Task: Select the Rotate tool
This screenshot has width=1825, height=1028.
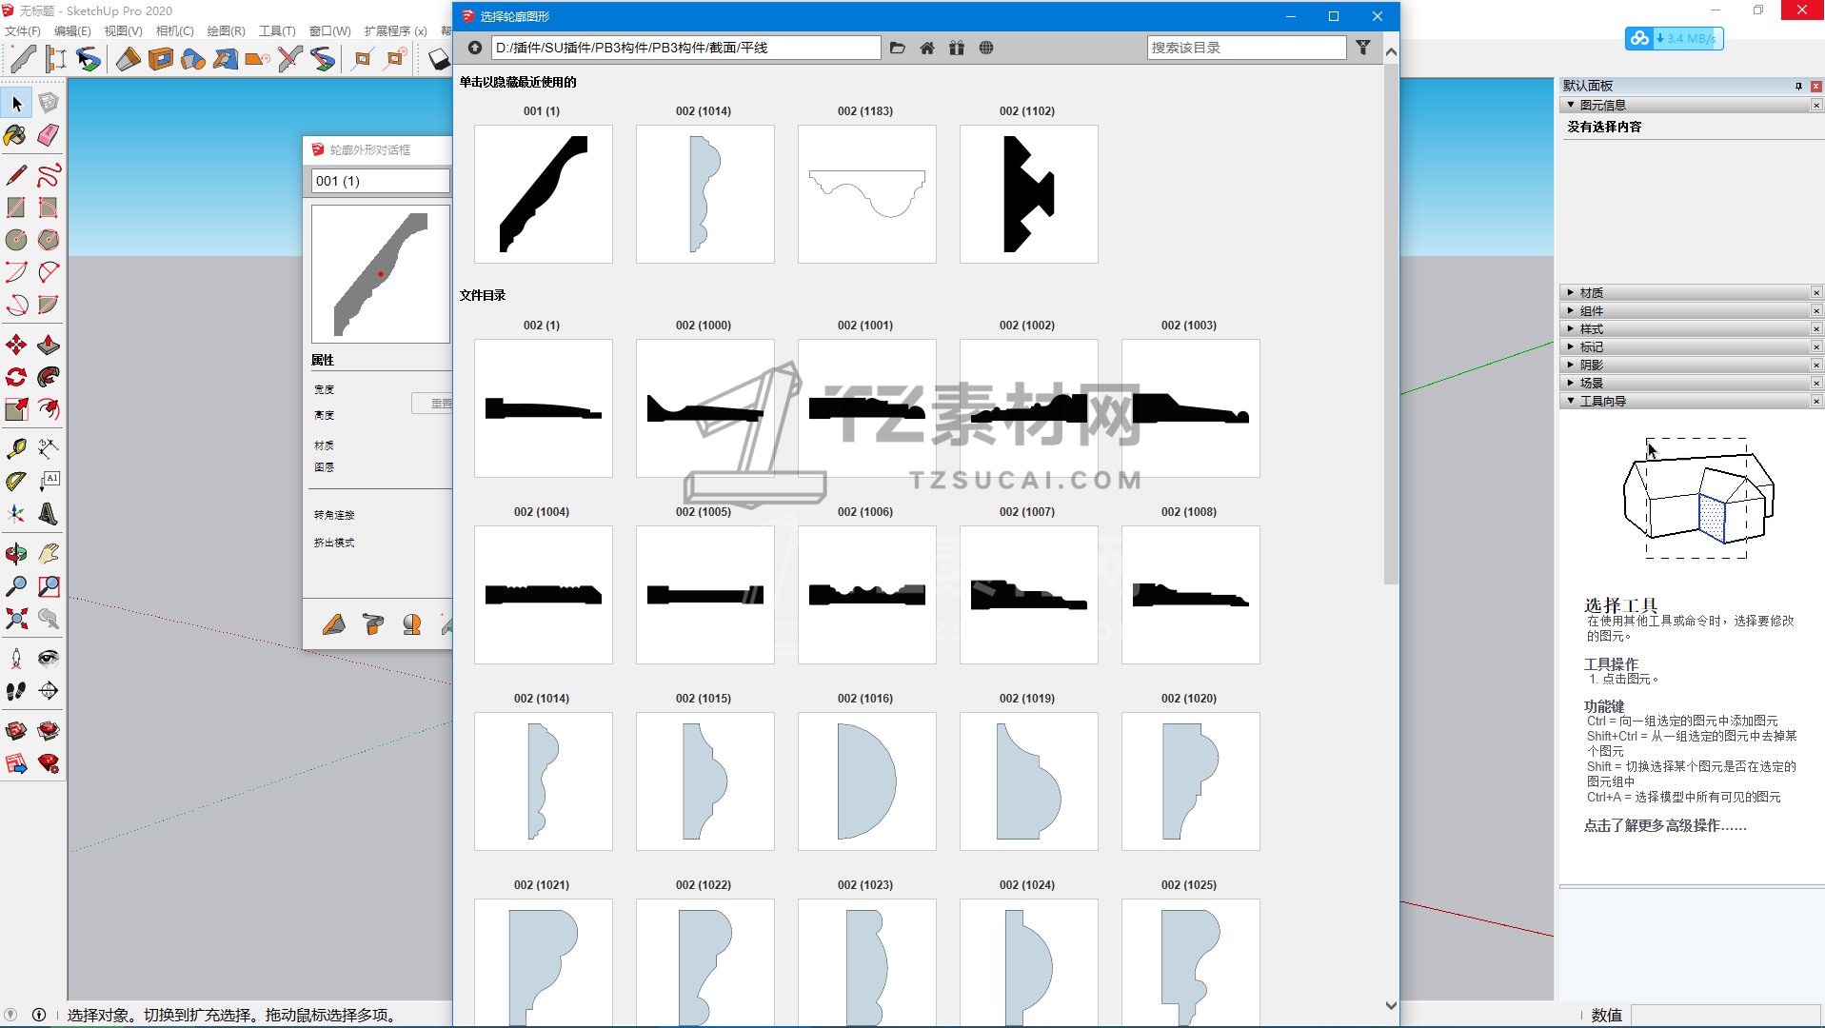Action: (x=16, y=377)
